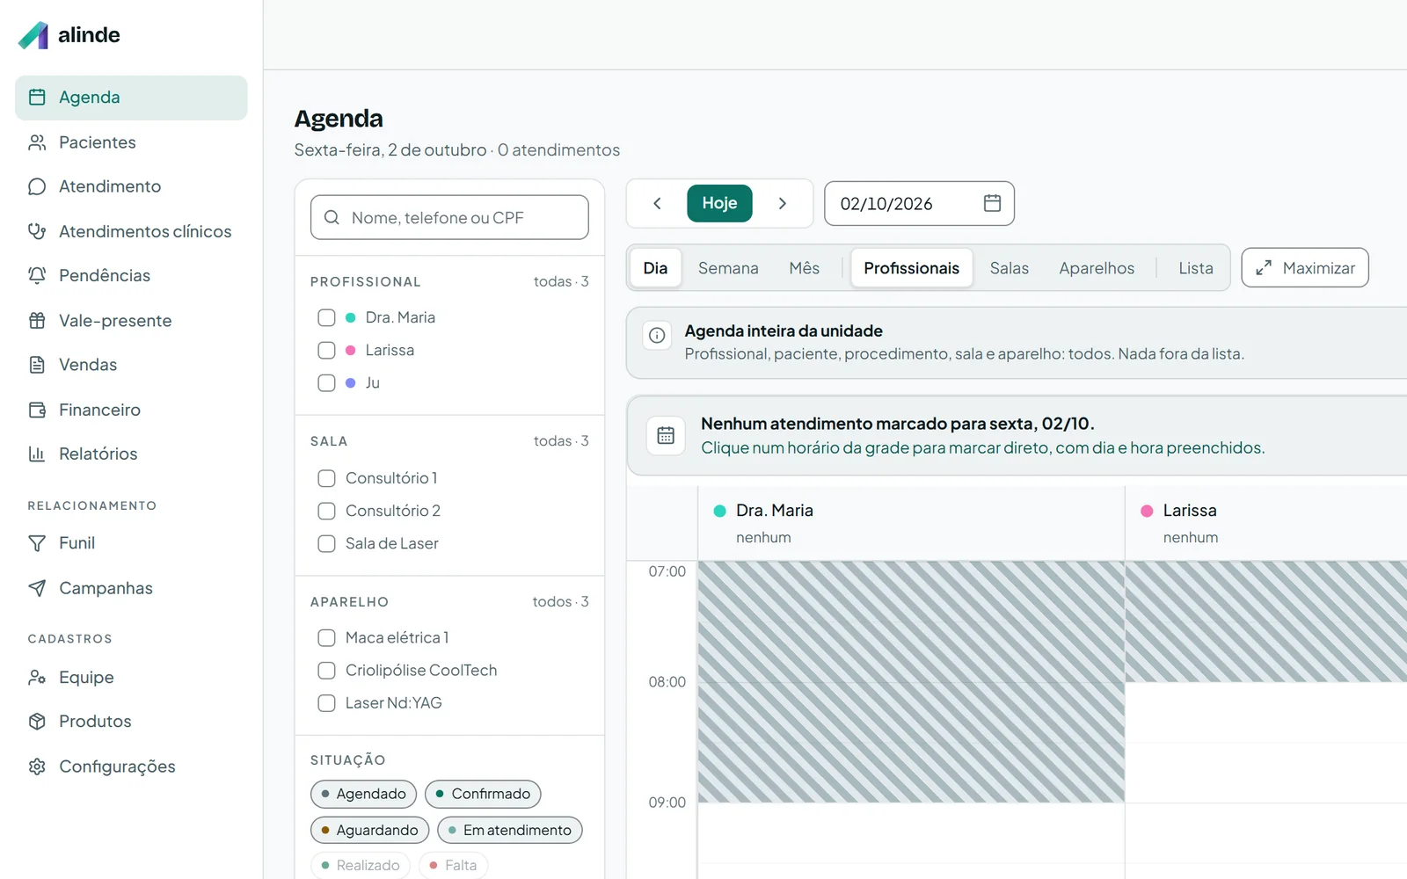This screenshot has height=879, width=1407.
Task: Open the Pendências bell icon
Action: (x=37, y=275)
